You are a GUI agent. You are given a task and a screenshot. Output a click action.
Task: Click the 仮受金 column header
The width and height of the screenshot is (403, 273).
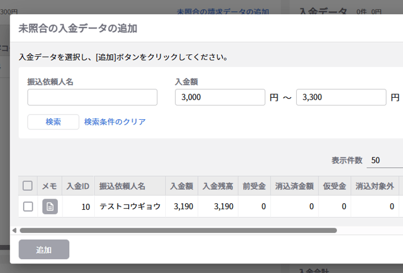click(334, 186)
